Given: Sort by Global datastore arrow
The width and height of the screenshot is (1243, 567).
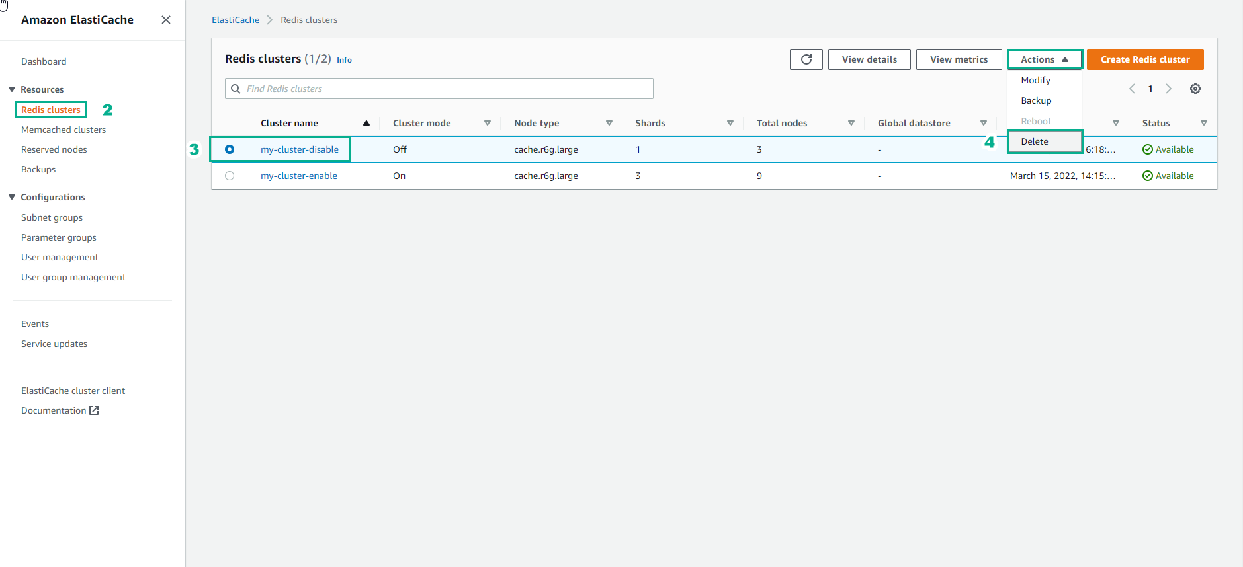Looking at the screenshot, I should coord(984,123).
